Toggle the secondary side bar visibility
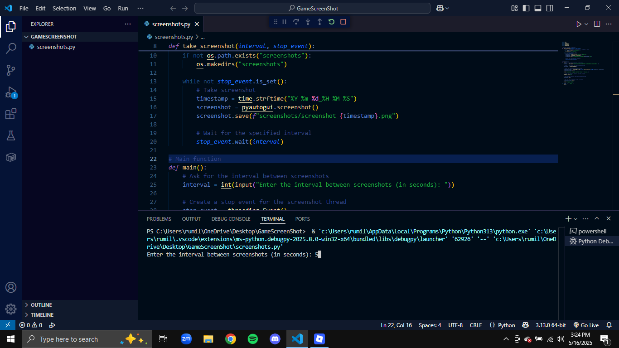This screenshot has width=619, height=348. (x=550, y=8)
